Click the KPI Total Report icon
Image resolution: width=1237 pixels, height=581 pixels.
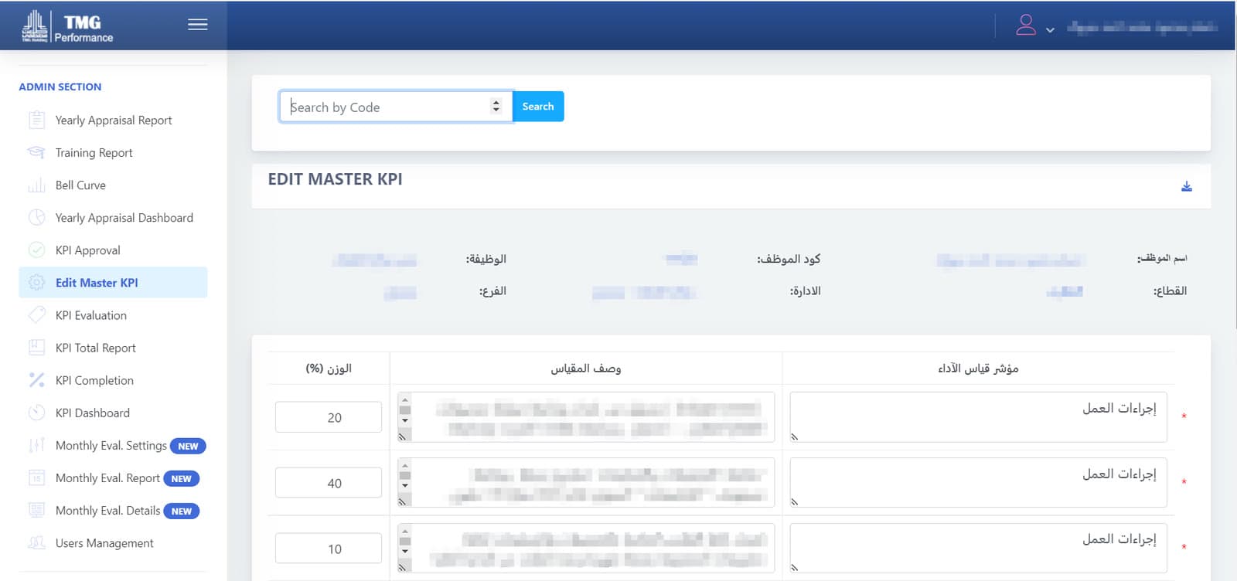(36, 348)
